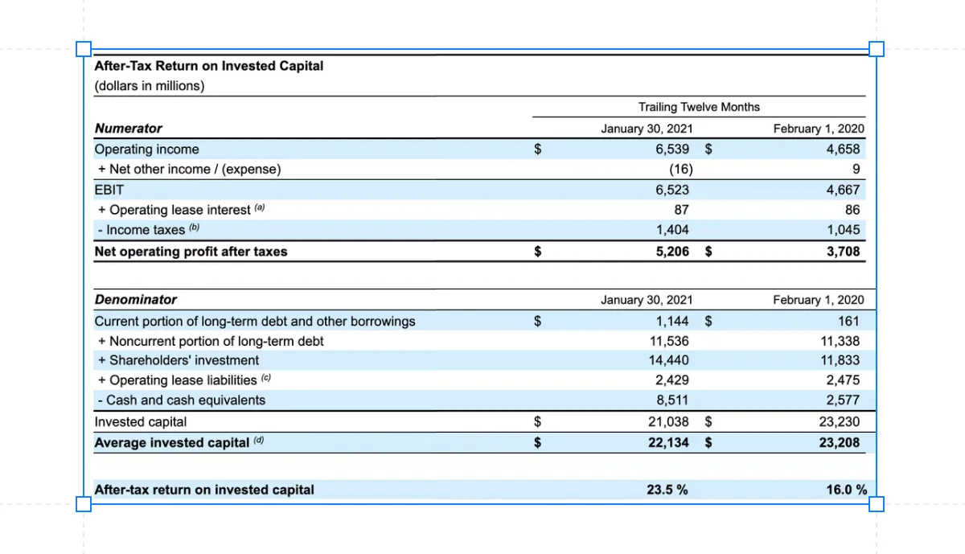965x554 pixels.
Task: Click the EBIT row label
Action: pyautogui.click(x=109, y=191)
